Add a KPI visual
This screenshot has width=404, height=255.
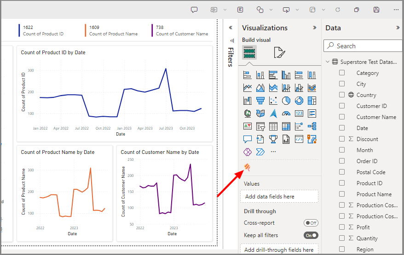tap(248, 126)
